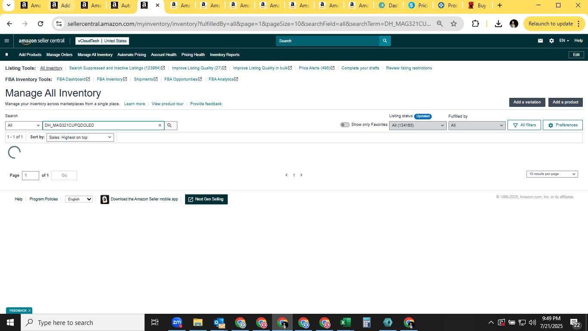Open Fulfilled by dropdown
The height and width of the screenshot is (331, 588).
click(477, 125)
